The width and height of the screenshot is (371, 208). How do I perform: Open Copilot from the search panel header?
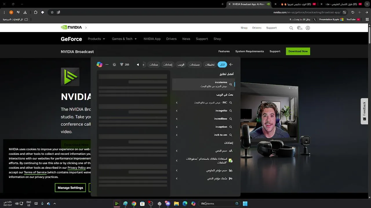click(x=99, y=65)
